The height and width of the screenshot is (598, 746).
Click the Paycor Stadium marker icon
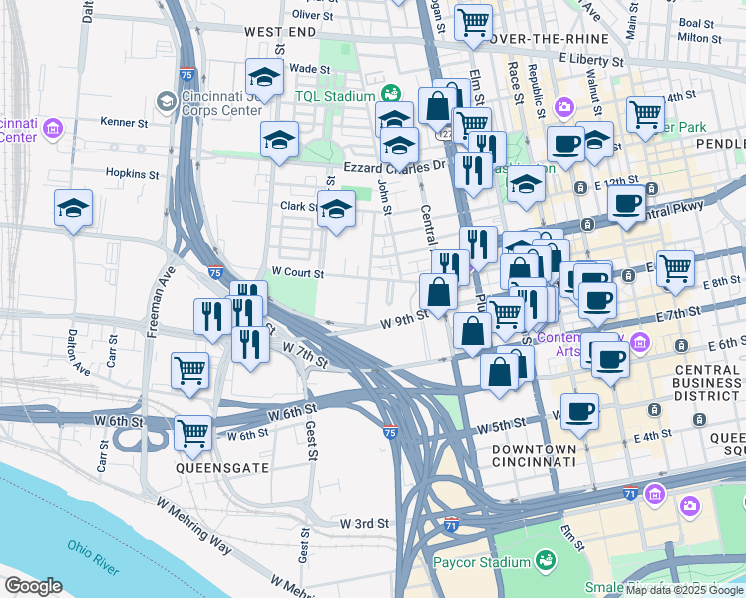click(546, 560)
